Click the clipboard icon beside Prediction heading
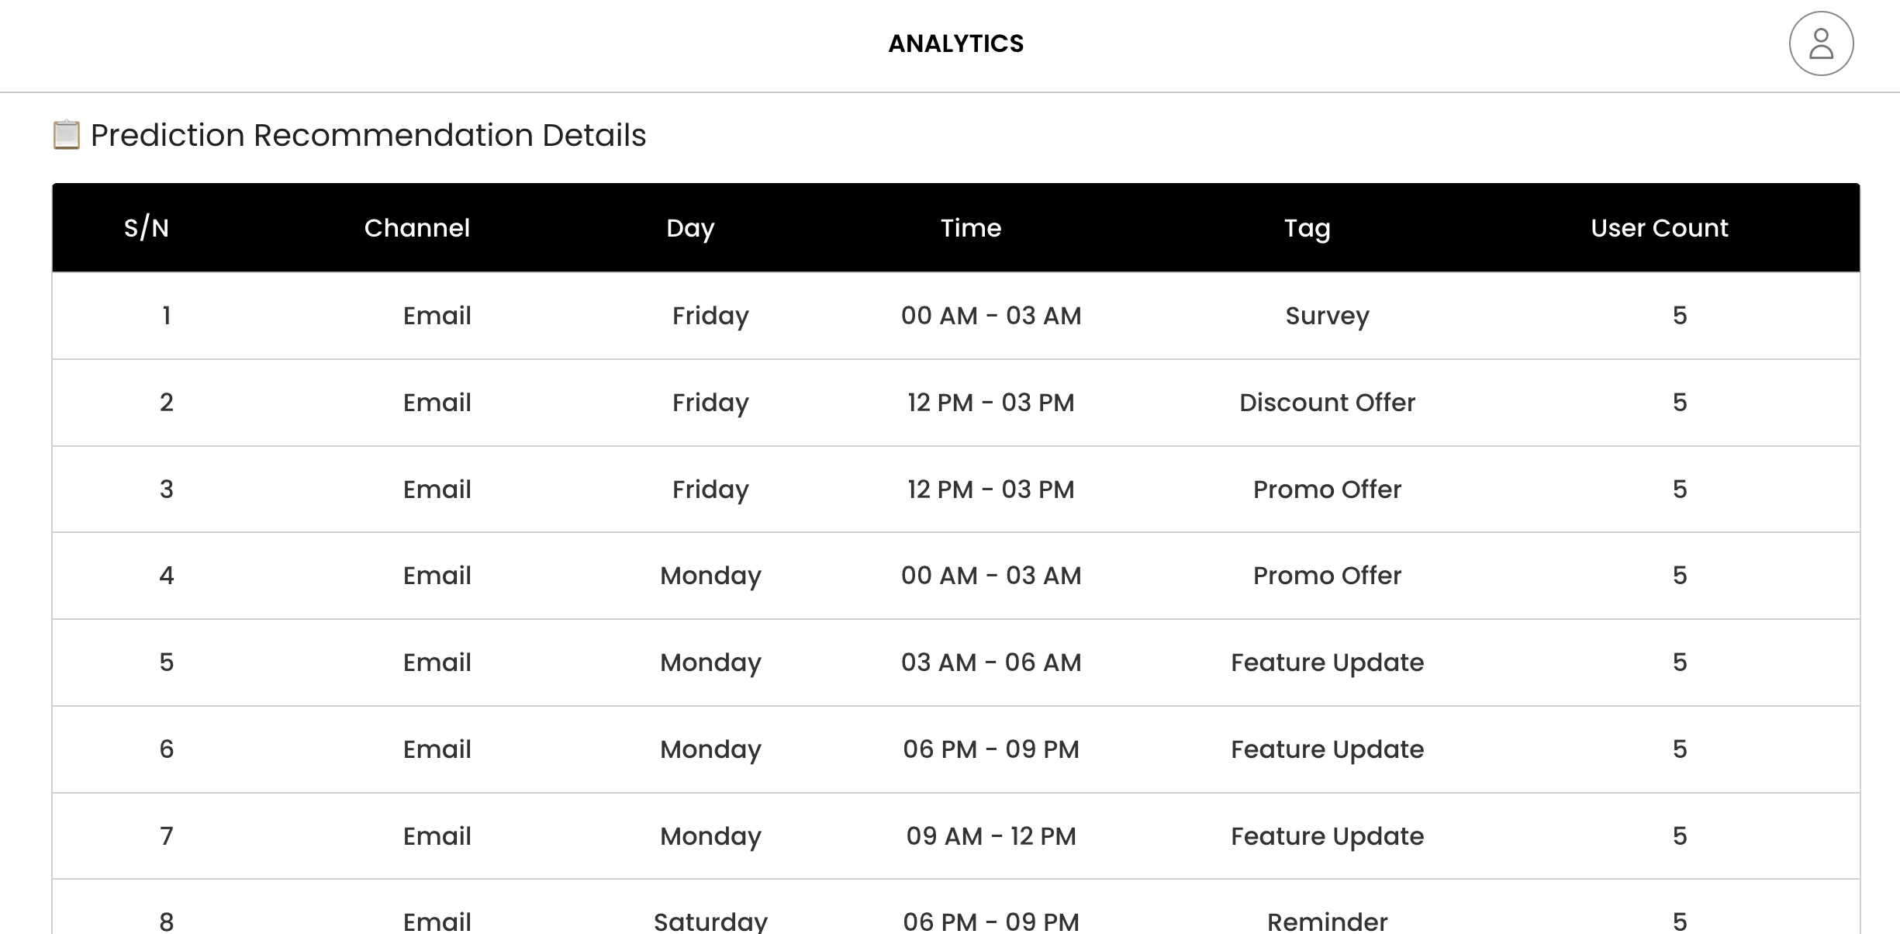Image resolution: width=1900 pixels, height=934 pixels. tap(67, 135)
